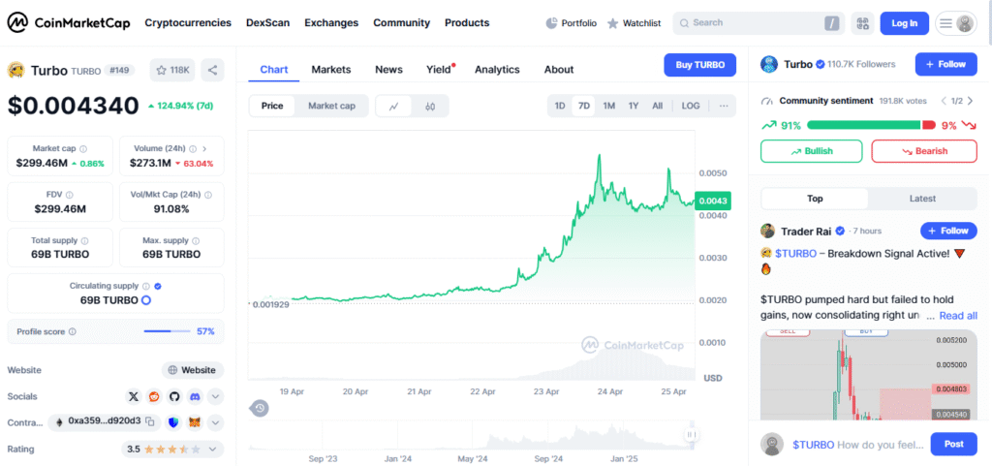Viewport: 992px width, 466px height.
Task: Set chart range to All
Action: 658,107
